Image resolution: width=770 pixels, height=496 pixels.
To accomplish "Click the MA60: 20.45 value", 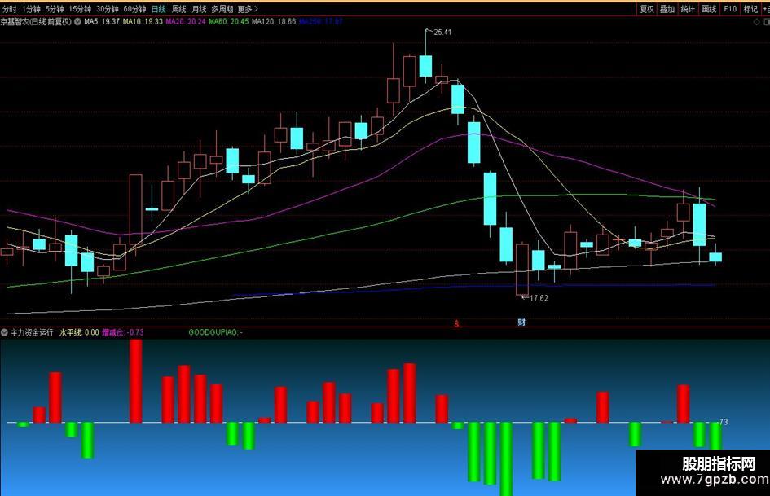I will click(x=229, y=22).
